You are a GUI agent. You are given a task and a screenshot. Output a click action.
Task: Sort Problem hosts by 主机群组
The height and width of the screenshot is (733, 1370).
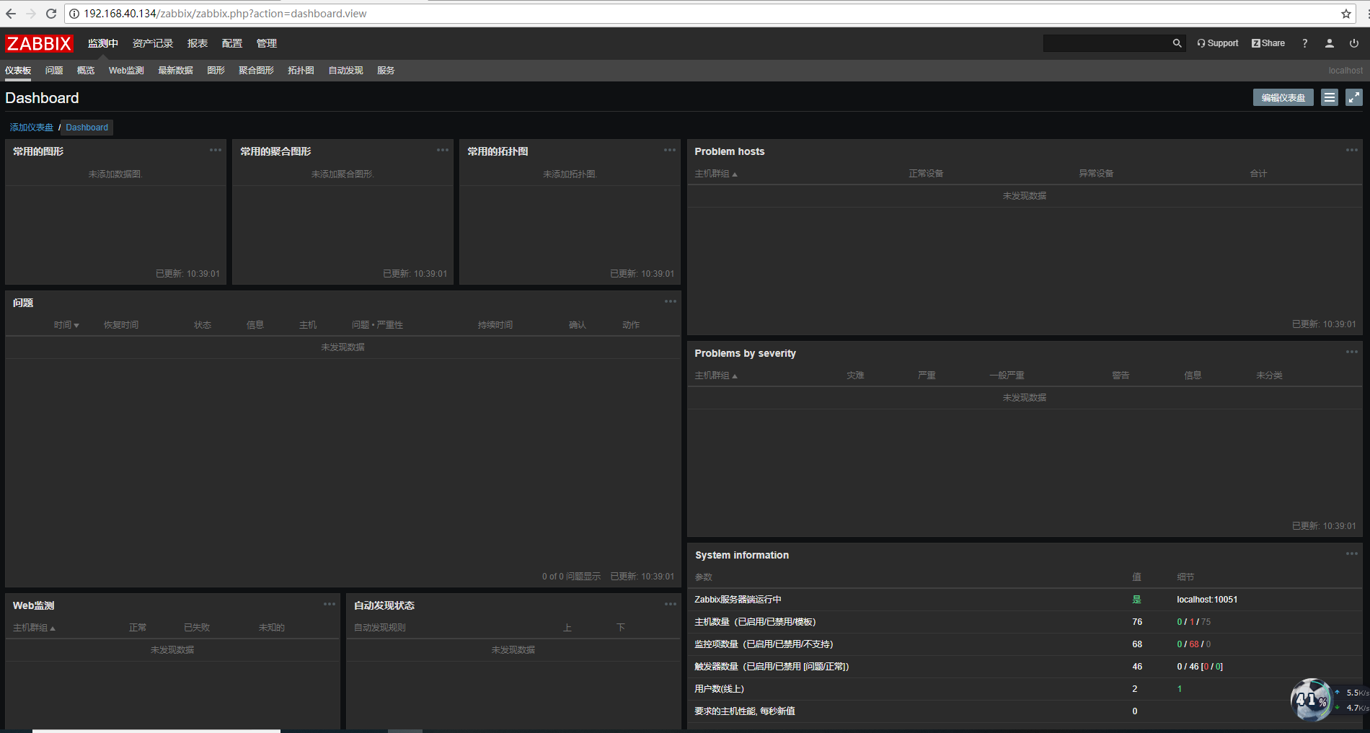click(715, 174)
